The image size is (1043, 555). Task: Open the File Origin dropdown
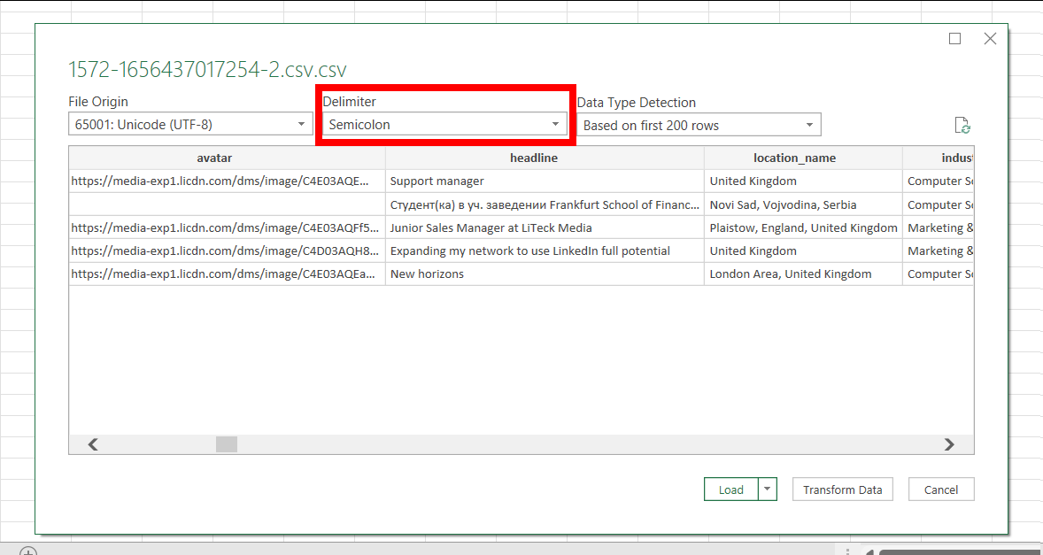point(190,124)
